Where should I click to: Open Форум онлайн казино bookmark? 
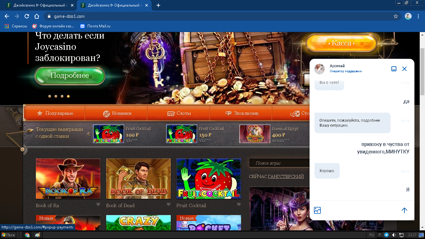tap(53, 26)
